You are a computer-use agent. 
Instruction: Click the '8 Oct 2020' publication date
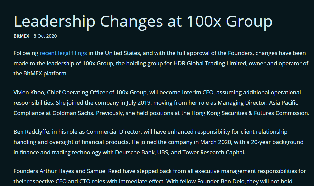45,36
